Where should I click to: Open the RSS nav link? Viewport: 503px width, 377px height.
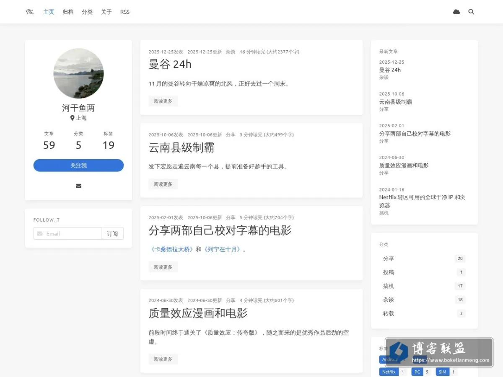point(125,12)
